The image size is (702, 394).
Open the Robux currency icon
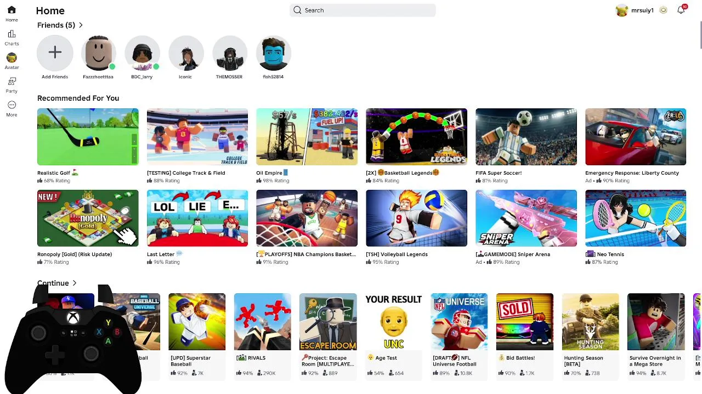click(663, 10)
